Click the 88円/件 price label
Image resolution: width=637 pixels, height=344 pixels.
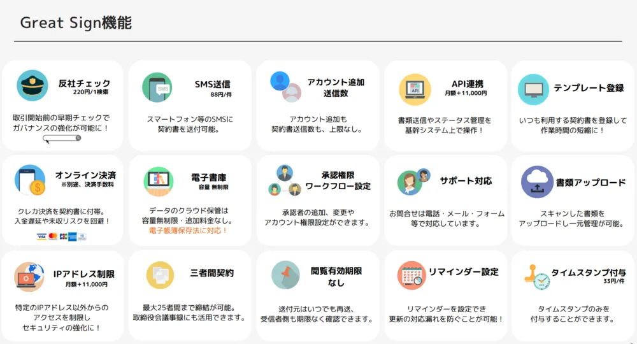tap(221, 95)
